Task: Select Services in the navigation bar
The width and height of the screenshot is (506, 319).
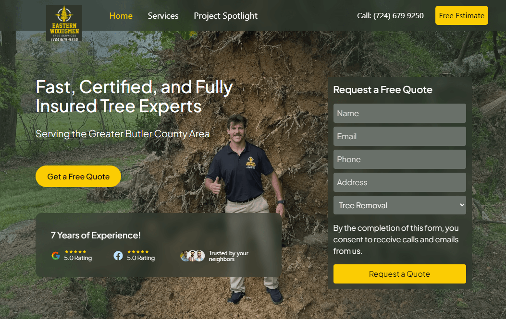Action: (x=163, y=15)
